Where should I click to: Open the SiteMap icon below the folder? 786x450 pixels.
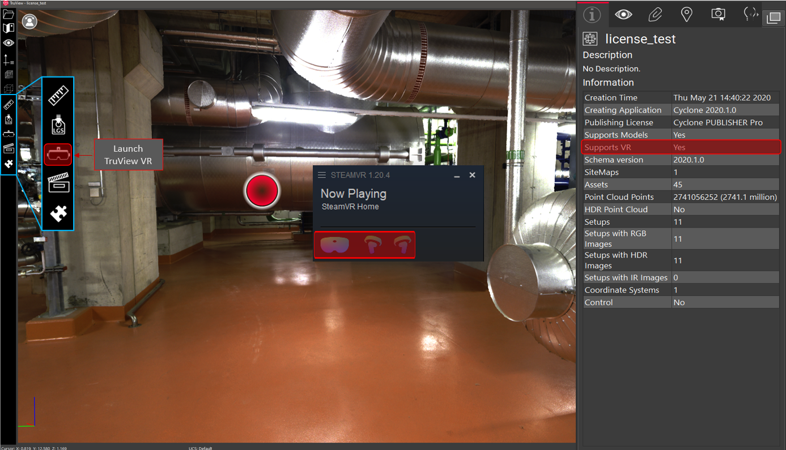tap(8, 28)
